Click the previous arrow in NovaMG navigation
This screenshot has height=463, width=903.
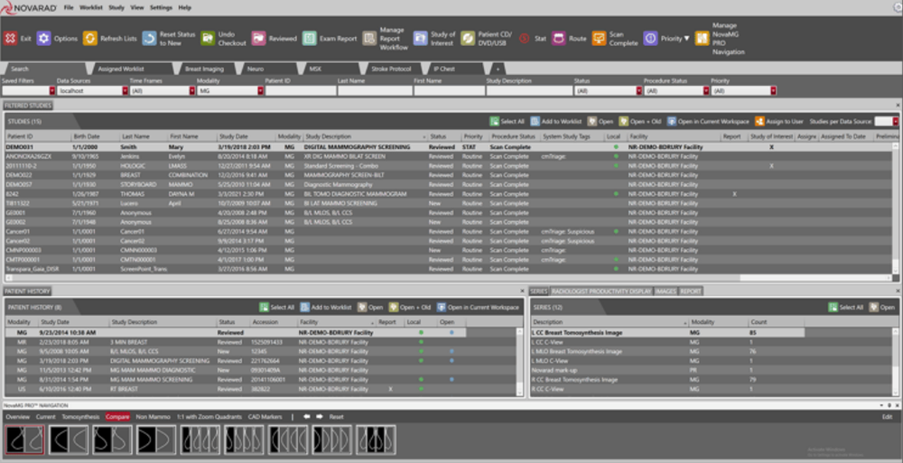307,416
